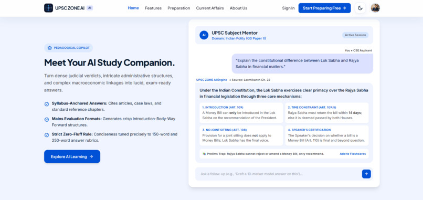Click the Sign In link
Screen dimensions: 423x200
pyautogui.click(x=288, y=8)
